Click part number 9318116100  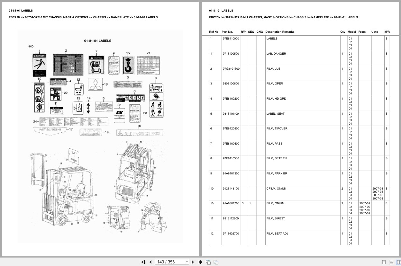(230, 114)
